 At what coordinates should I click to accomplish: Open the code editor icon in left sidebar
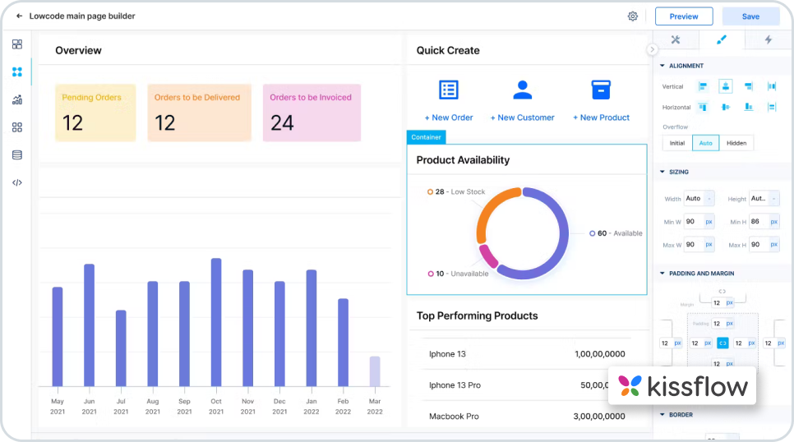tap(17, 182)
